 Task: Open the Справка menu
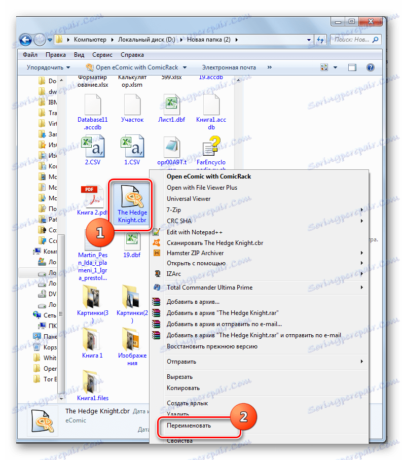click(x=132, y=55)
